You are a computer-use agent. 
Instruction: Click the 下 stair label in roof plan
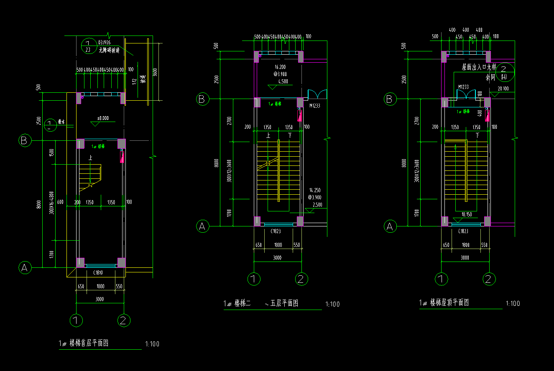click(477, 135)
